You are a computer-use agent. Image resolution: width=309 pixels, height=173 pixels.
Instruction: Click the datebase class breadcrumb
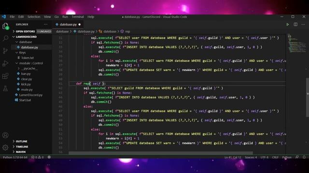pyautogui.click(x=108, y=31)
